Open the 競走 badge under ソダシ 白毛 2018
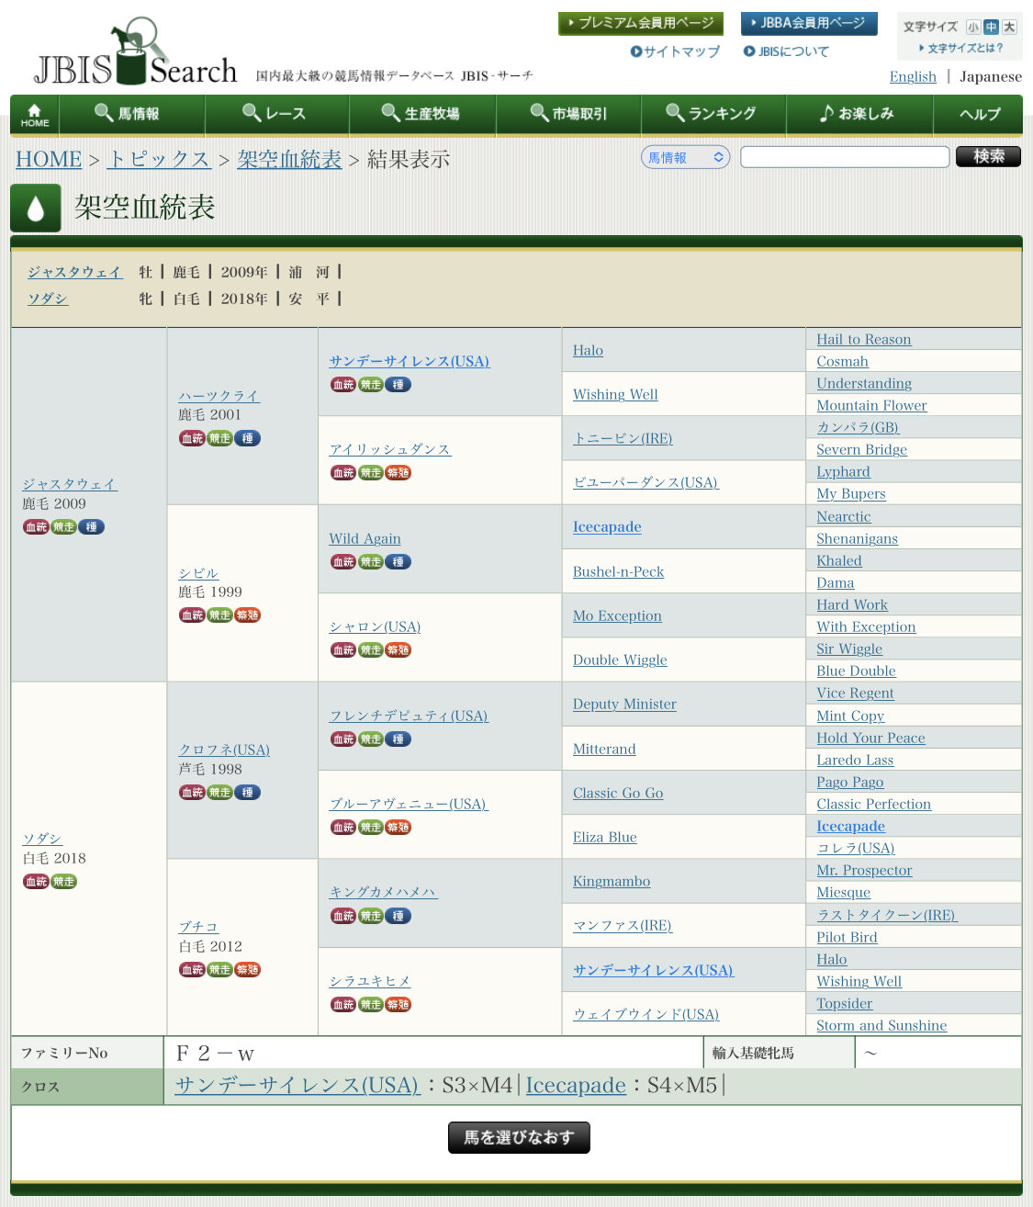 tap(63, 882)
